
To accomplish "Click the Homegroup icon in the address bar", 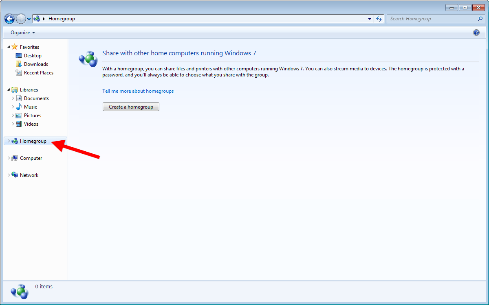I will point(37,18).
